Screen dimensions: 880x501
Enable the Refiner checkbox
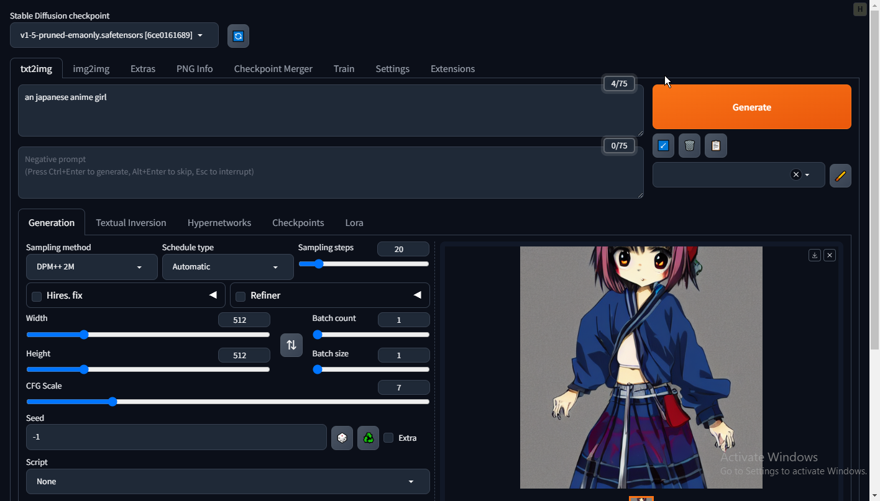point(241,296)
